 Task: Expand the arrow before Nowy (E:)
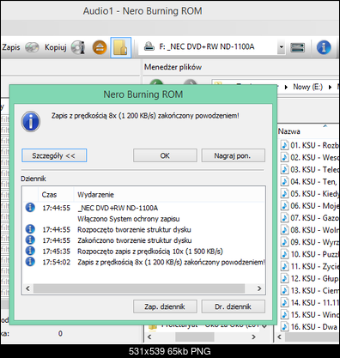[286, 87]
